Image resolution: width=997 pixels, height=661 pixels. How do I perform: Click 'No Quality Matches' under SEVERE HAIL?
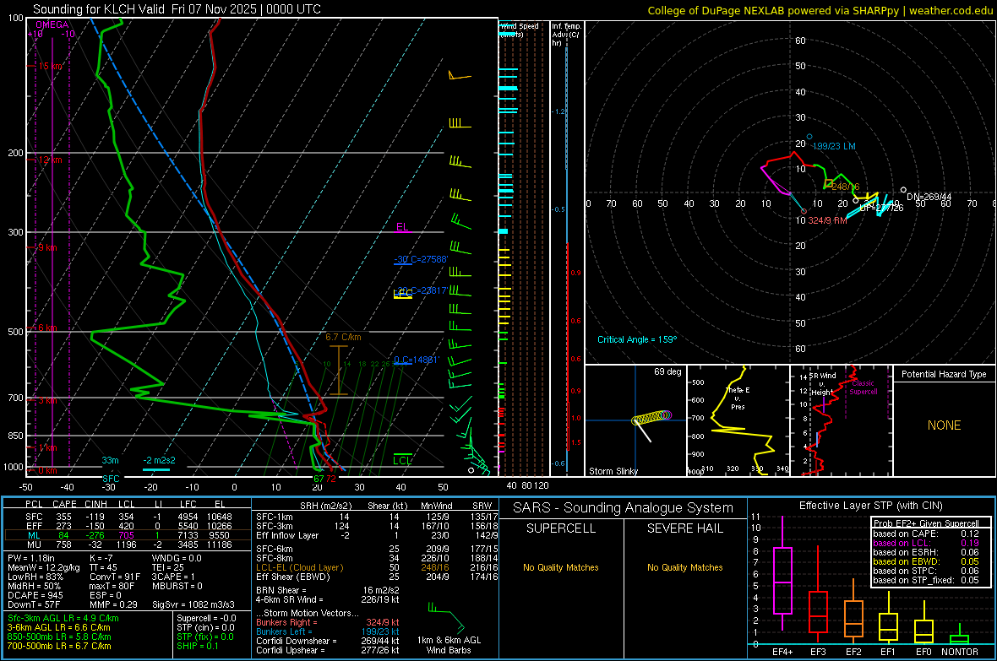tap(684, 567)
